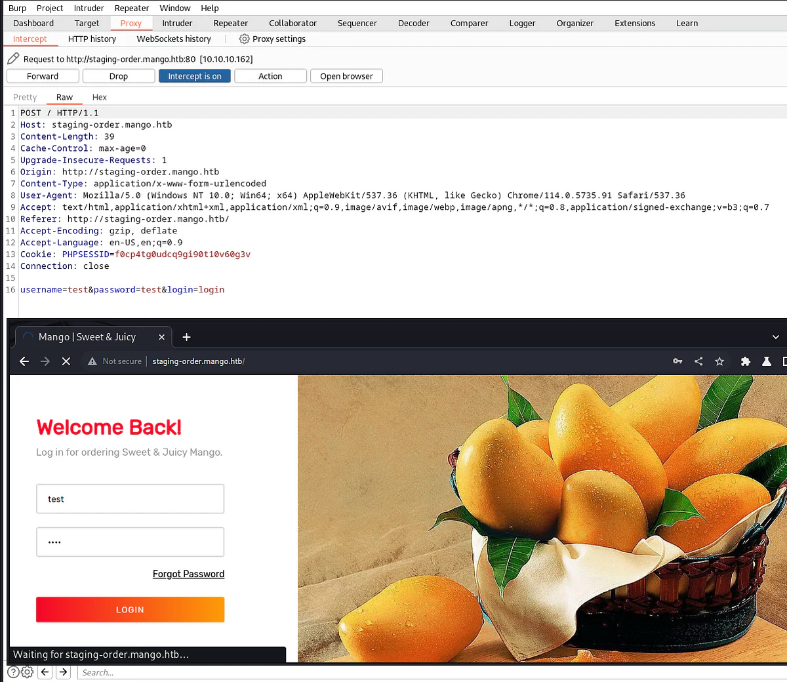Screen dimensions: 787x682
Task: Drop the intercepted request
Action: pos(119,76)
